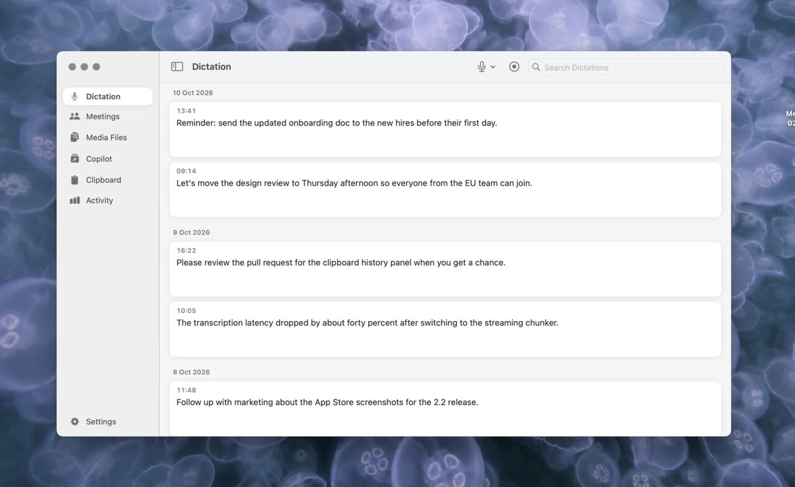The height and width of the screenshot is (487, 795).
Task: Click the Activity bar chart icon
Action: (x=75, y=200)
